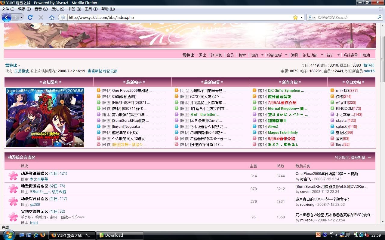This screenshot has height=240, width=385.
Task: Click the Sogou input method S tray icon
Action: tap(318, 235)
